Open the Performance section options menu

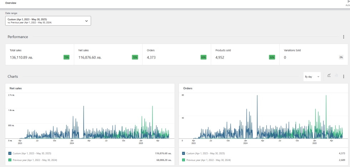click(344, 37)
